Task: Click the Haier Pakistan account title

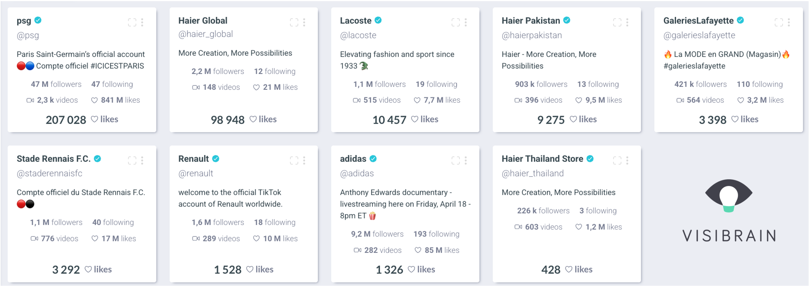Action: 531,21
